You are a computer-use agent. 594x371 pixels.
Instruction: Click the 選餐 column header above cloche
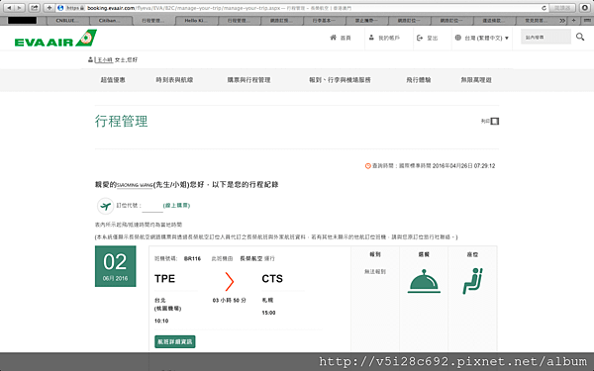pyautogui.click(x=424, y=255)
